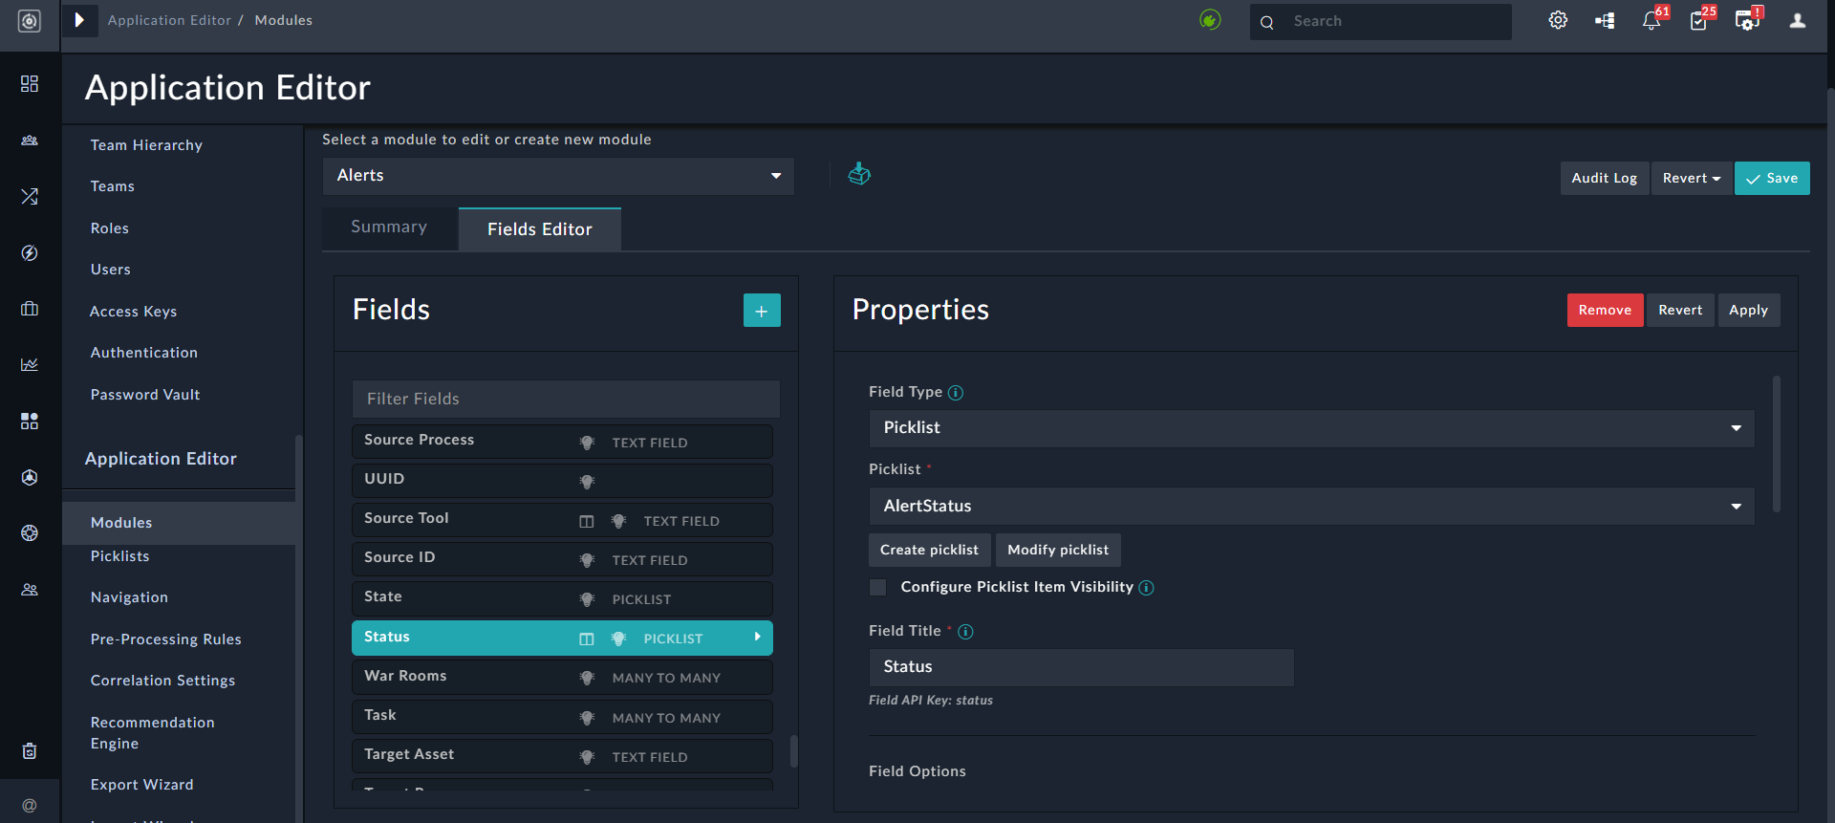The height and width of the screenshot is (823, 1835).
Task: Click the Application Editor breadcrumb link
Action: (169, 20)
